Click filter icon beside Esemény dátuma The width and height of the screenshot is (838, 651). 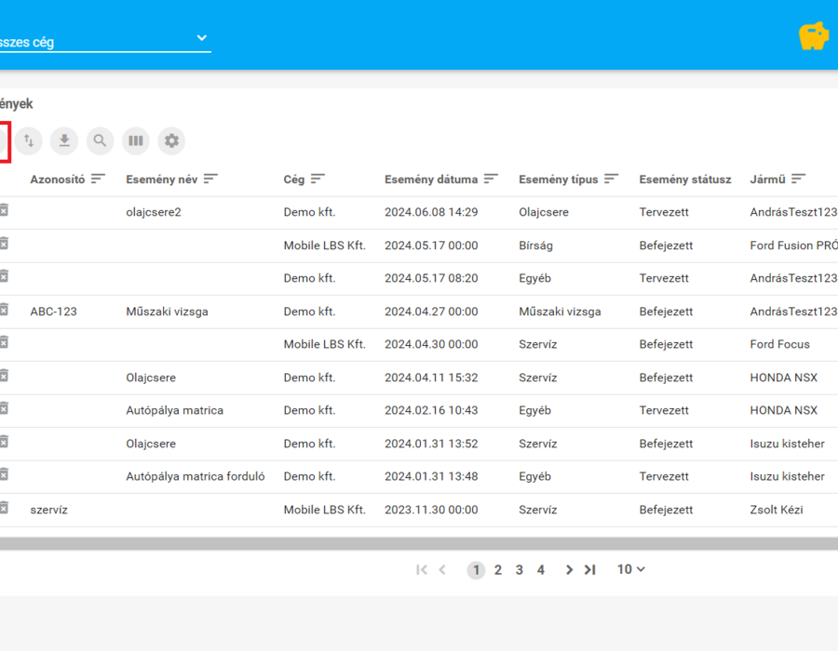[491, 179]
